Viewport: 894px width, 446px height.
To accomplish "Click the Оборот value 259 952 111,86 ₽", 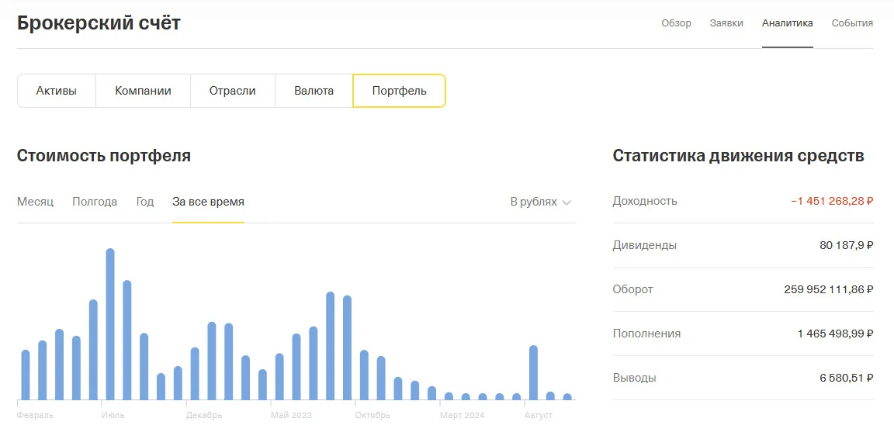I will tap(829, 289).
